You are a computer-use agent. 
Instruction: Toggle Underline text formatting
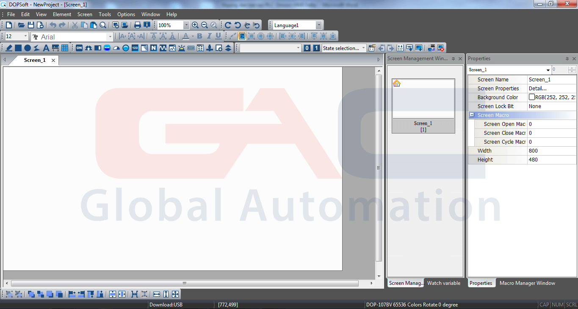pyautogui.click(x=218, y=36)
